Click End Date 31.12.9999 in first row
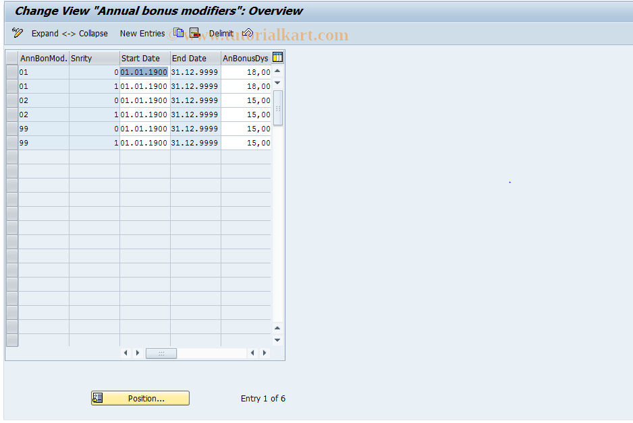The width and height of the screenshot is (633, 423). click(x=195, y=72)
